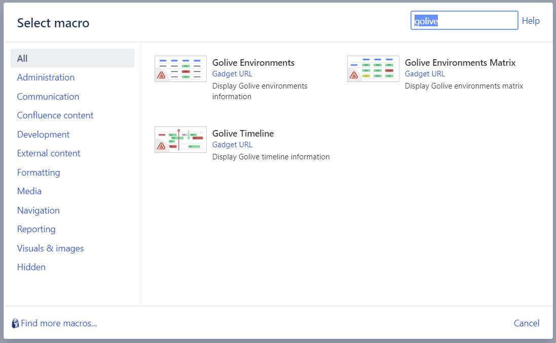Viewport: 556px width, 343px height.
Task: Open the Help link
Action: (x=531, y=21)
